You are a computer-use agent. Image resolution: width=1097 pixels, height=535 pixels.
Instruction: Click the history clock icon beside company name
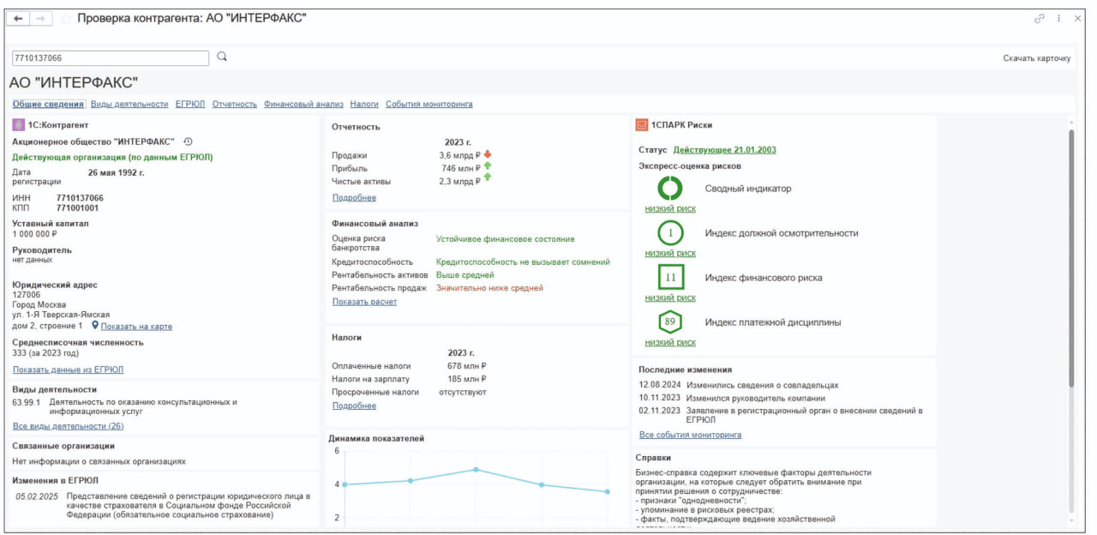tap(189, 141)
